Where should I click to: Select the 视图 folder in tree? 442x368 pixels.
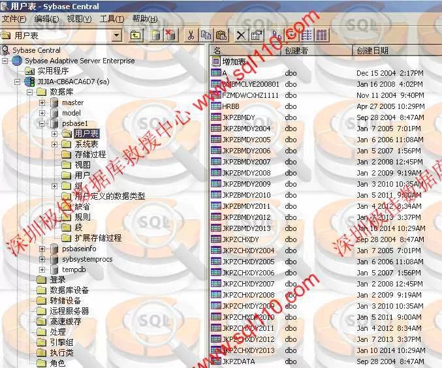83,165
